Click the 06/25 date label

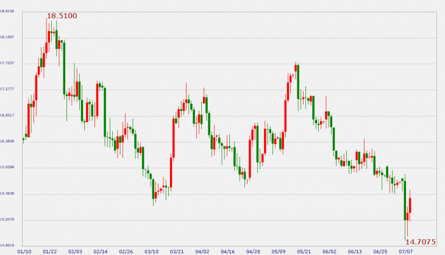tap(380, 251)
